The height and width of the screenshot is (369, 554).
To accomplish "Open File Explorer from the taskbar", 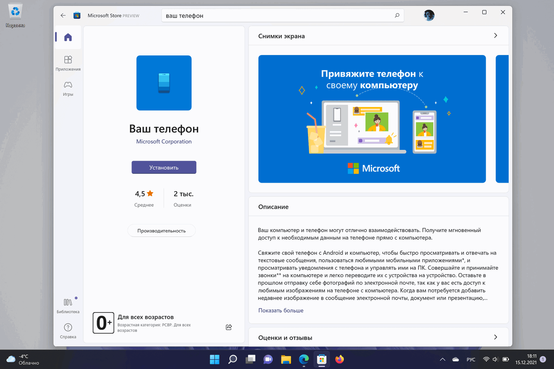I will [x=286, y=359].
